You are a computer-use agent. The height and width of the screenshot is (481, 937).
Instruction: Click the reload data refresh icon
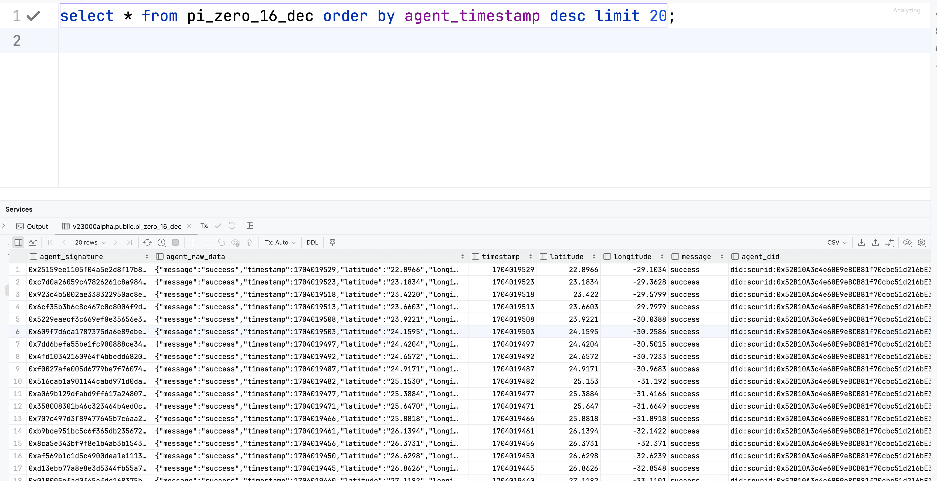tap(147, 242)
